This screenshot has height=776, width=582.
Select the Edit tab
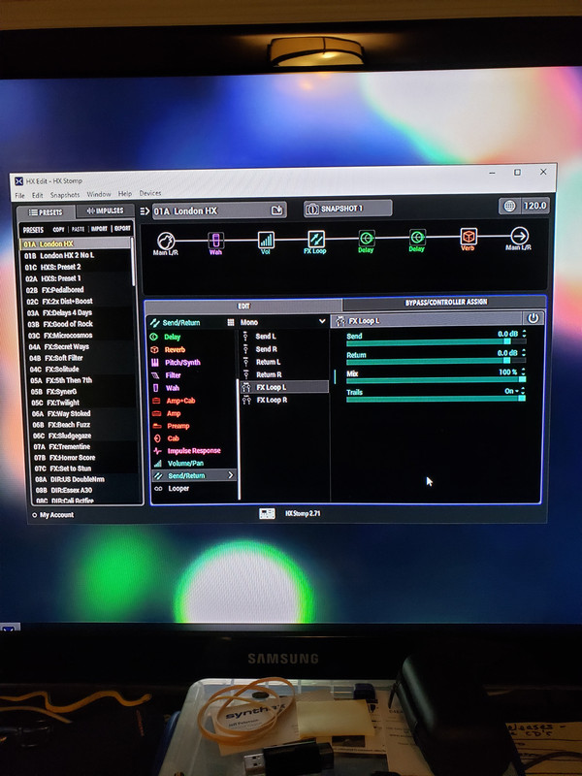tap(243, 306)
